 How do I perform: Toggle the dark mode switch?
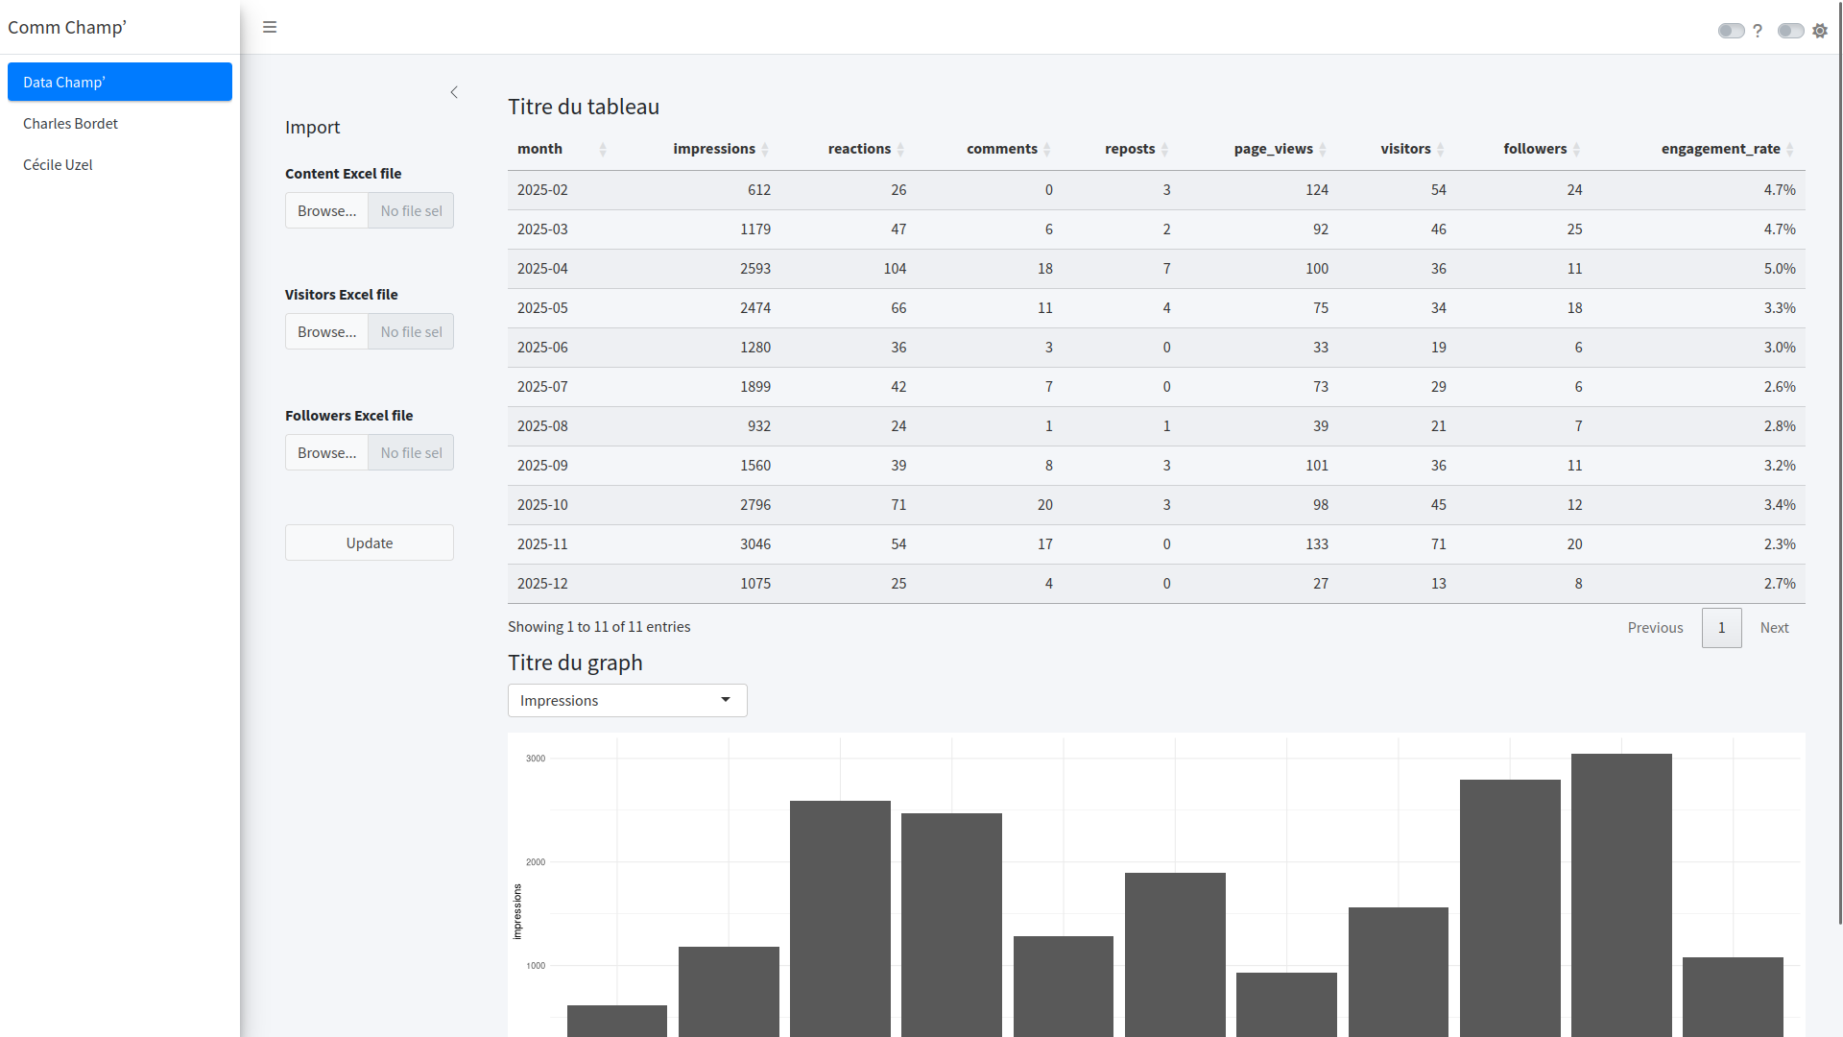(x=1790, y=31)
